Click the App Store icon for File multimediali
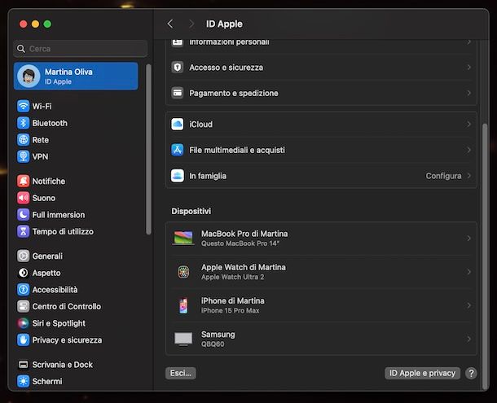This screenshot has width=497, height=403. coord(177,150)
